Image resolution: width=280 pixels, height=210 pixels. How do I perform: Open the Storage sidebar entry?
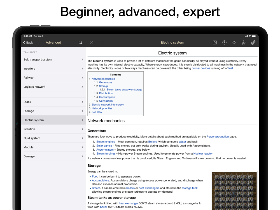click(x=53, y=111)
